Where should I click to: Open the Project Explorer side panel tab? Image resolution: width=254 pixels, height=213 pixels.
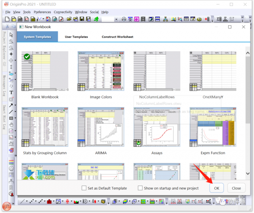pos(4,48)
